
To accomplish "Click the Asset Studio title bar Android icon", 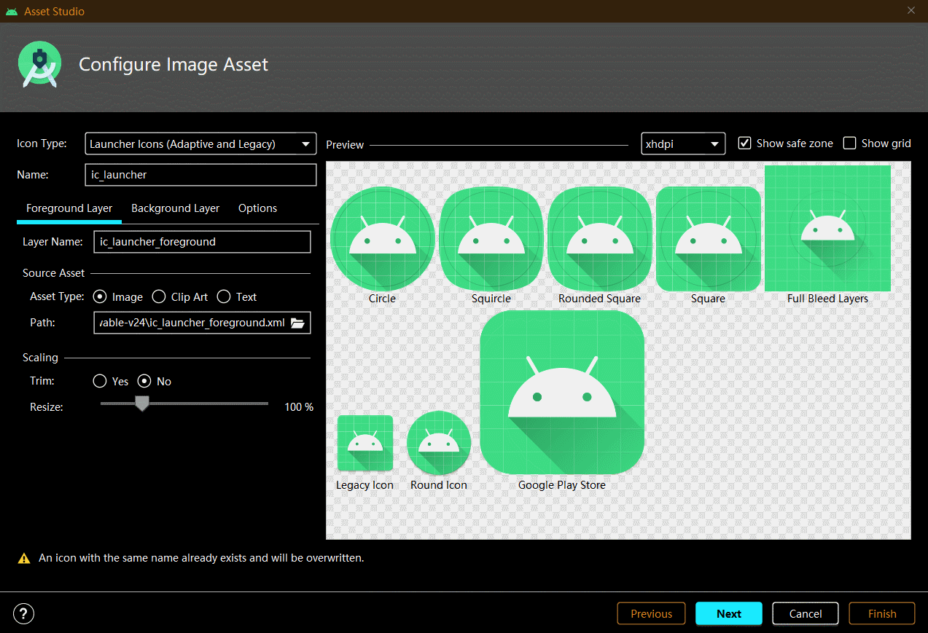I will click(11, 11).
